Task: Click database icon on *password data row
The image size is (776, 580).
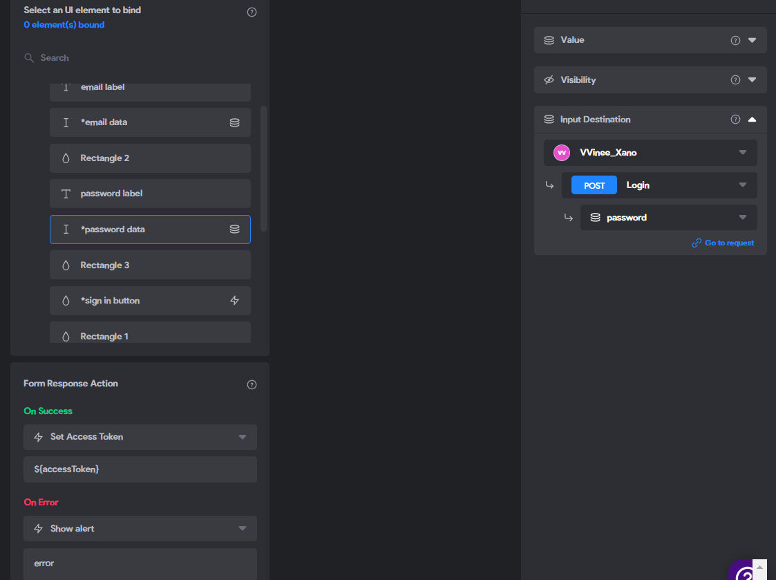Action: (234, 230)
